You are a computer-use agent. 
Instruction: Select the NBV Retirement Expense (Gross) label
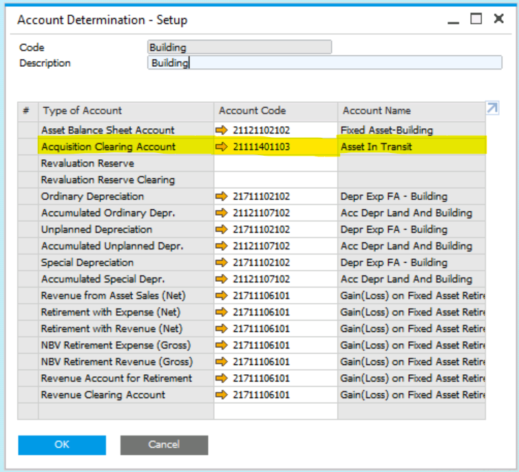(x=116, y=345)
